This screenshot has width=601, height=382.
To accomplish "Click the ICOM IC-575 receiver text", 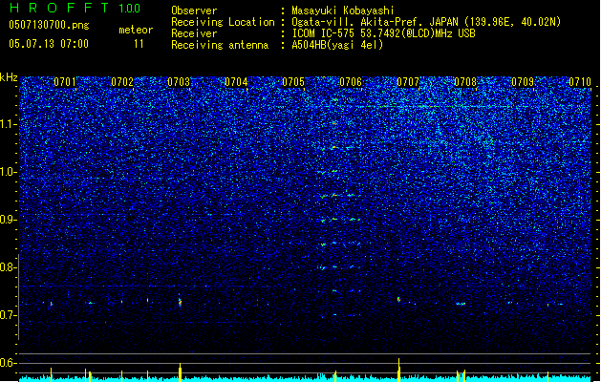I will (383, 33).
